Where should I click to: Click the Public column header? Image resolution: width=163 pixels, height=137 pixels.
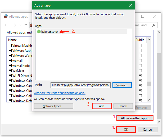tap(140, 40)
